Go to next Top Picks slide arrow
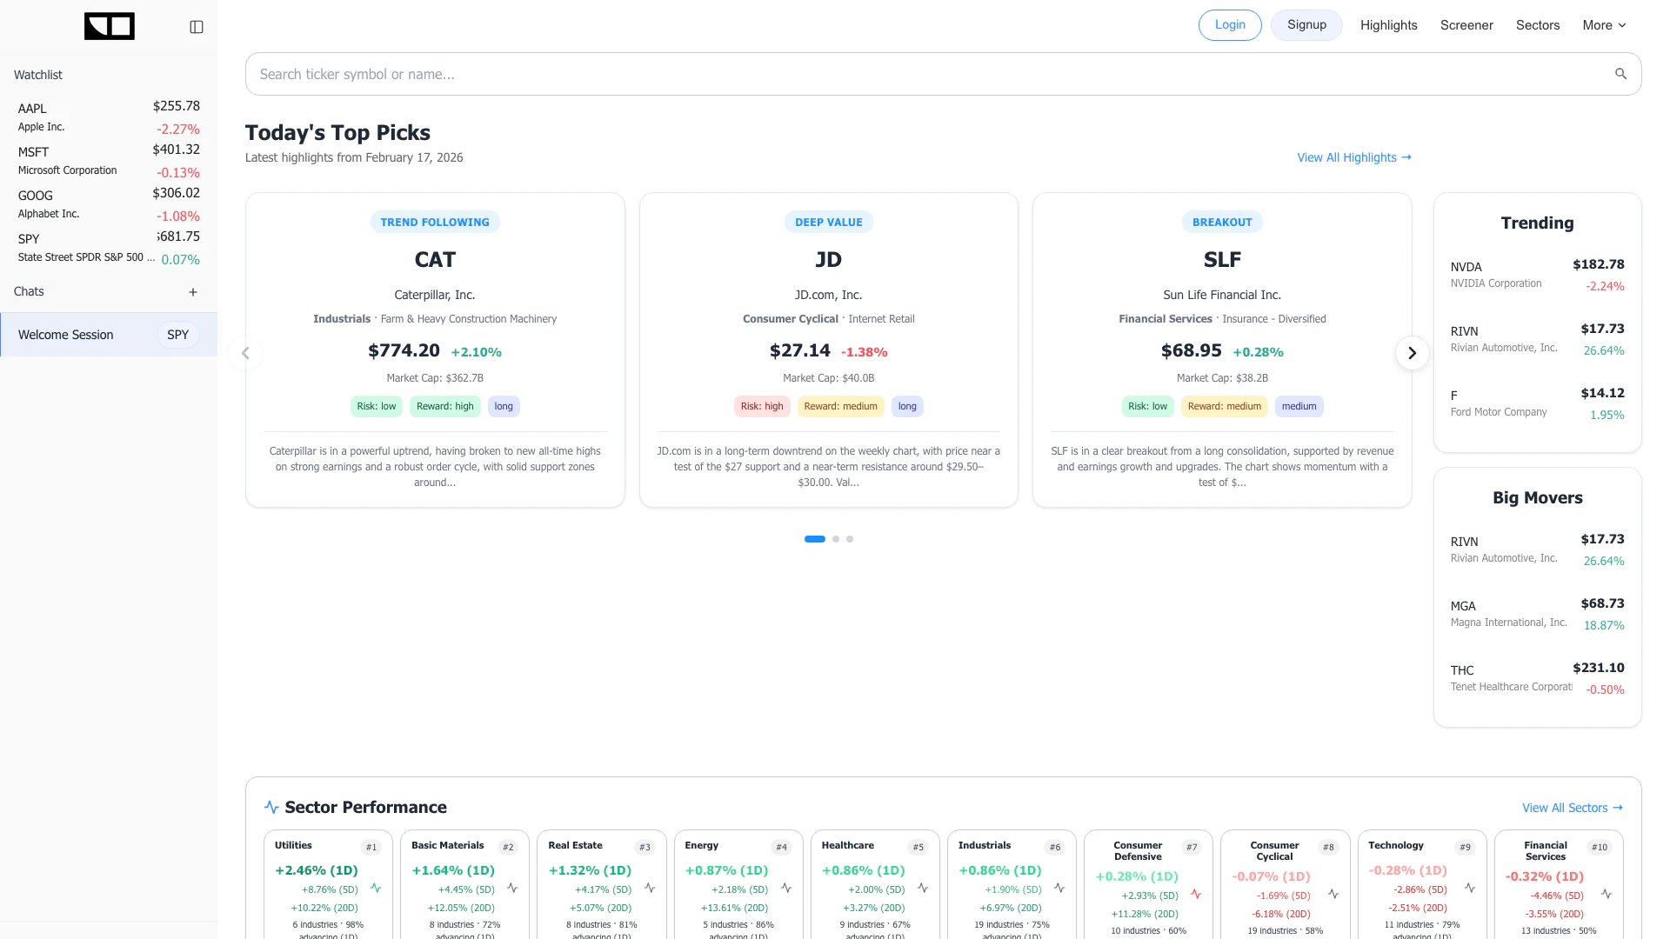This screenshot has height=939, width=1670. [x=1412, y=353]
